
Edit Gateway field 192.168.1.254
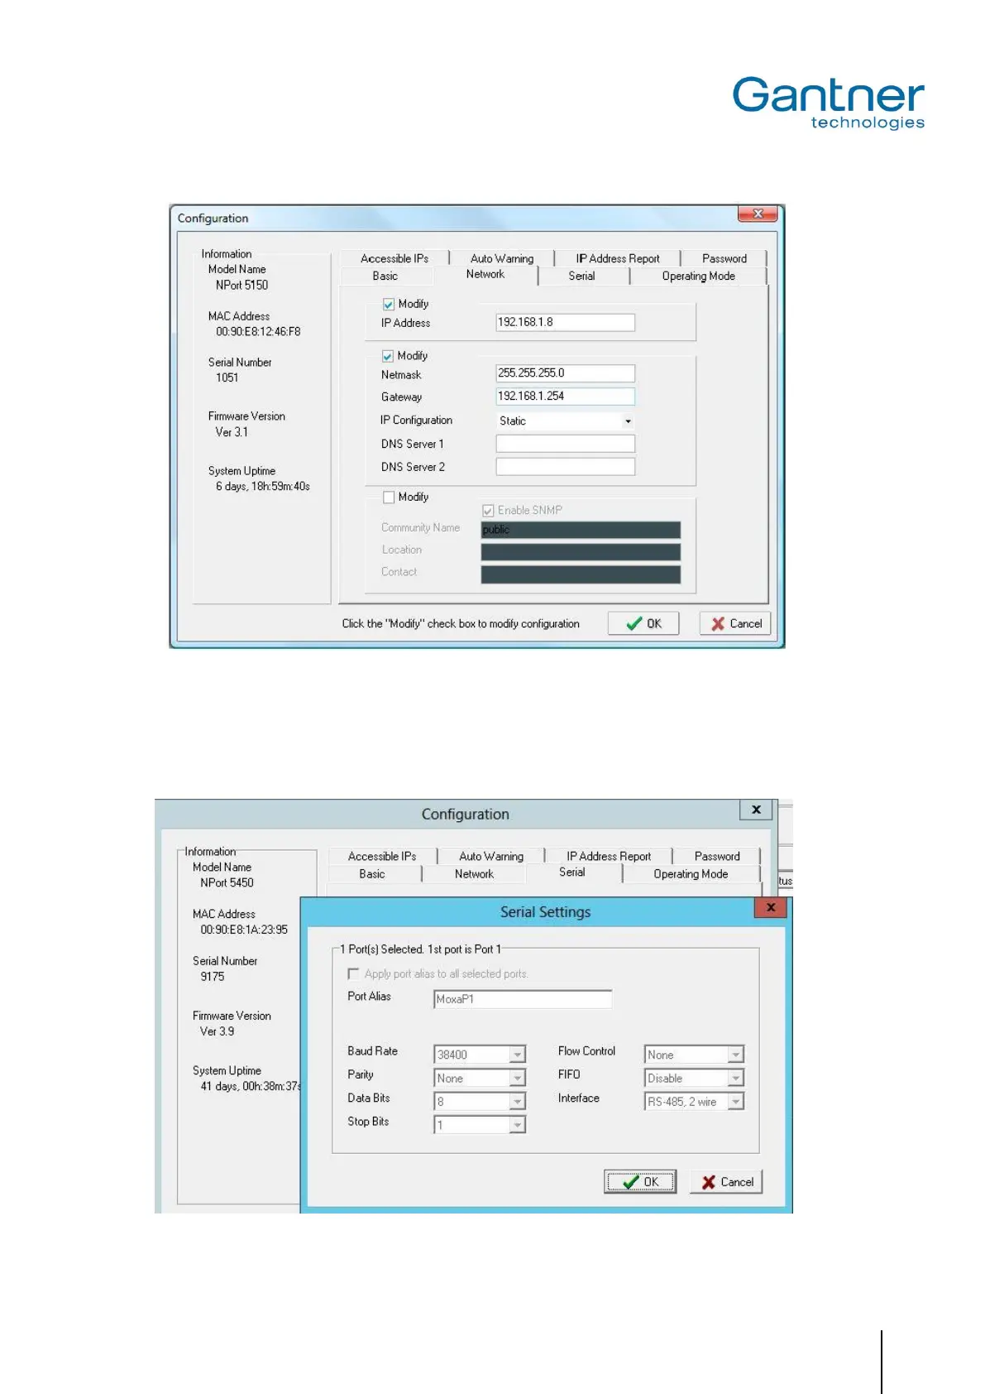pyautogui.click(x=565, y=397)
